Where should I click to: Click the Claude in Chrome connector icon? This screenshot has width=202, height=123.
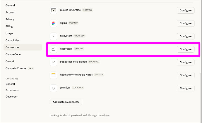[x=54, y=11]
